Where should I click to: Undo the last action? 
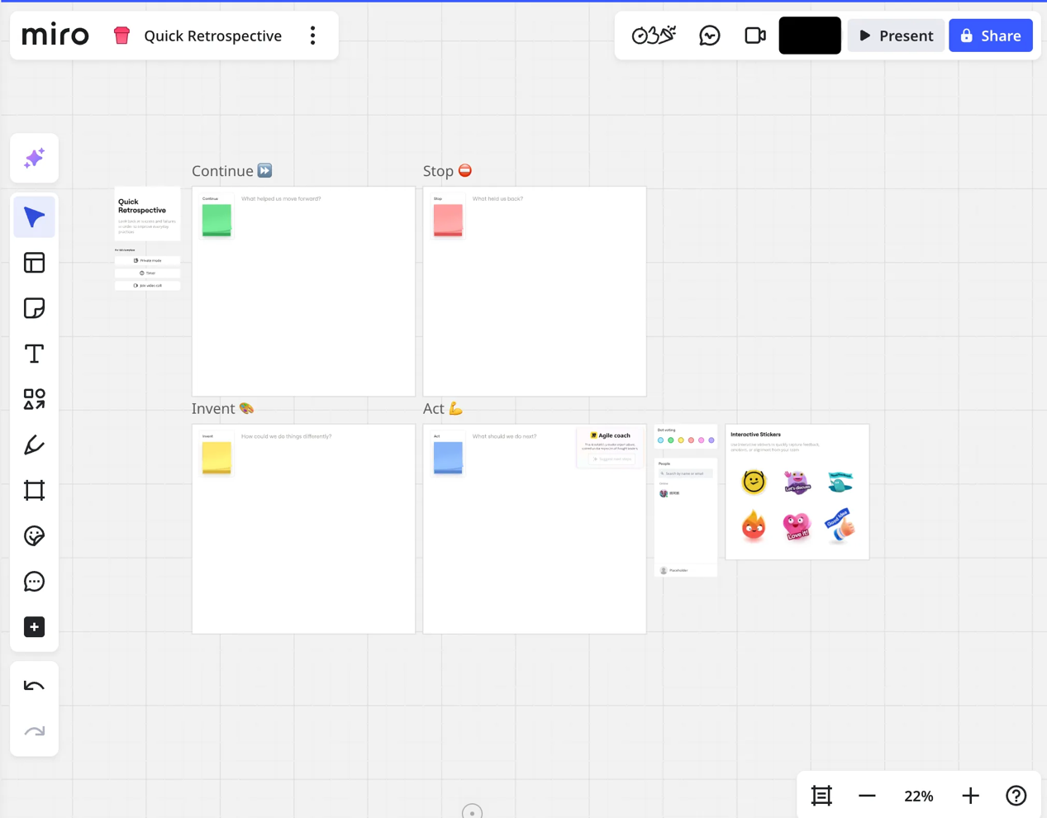coord(34,686)
